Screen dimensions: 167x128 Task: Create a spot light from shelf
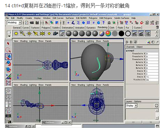tap(36, 34)
